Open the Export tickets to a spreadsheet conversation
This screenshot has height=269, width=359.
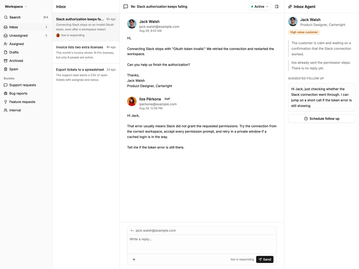[x=86, y=75]
